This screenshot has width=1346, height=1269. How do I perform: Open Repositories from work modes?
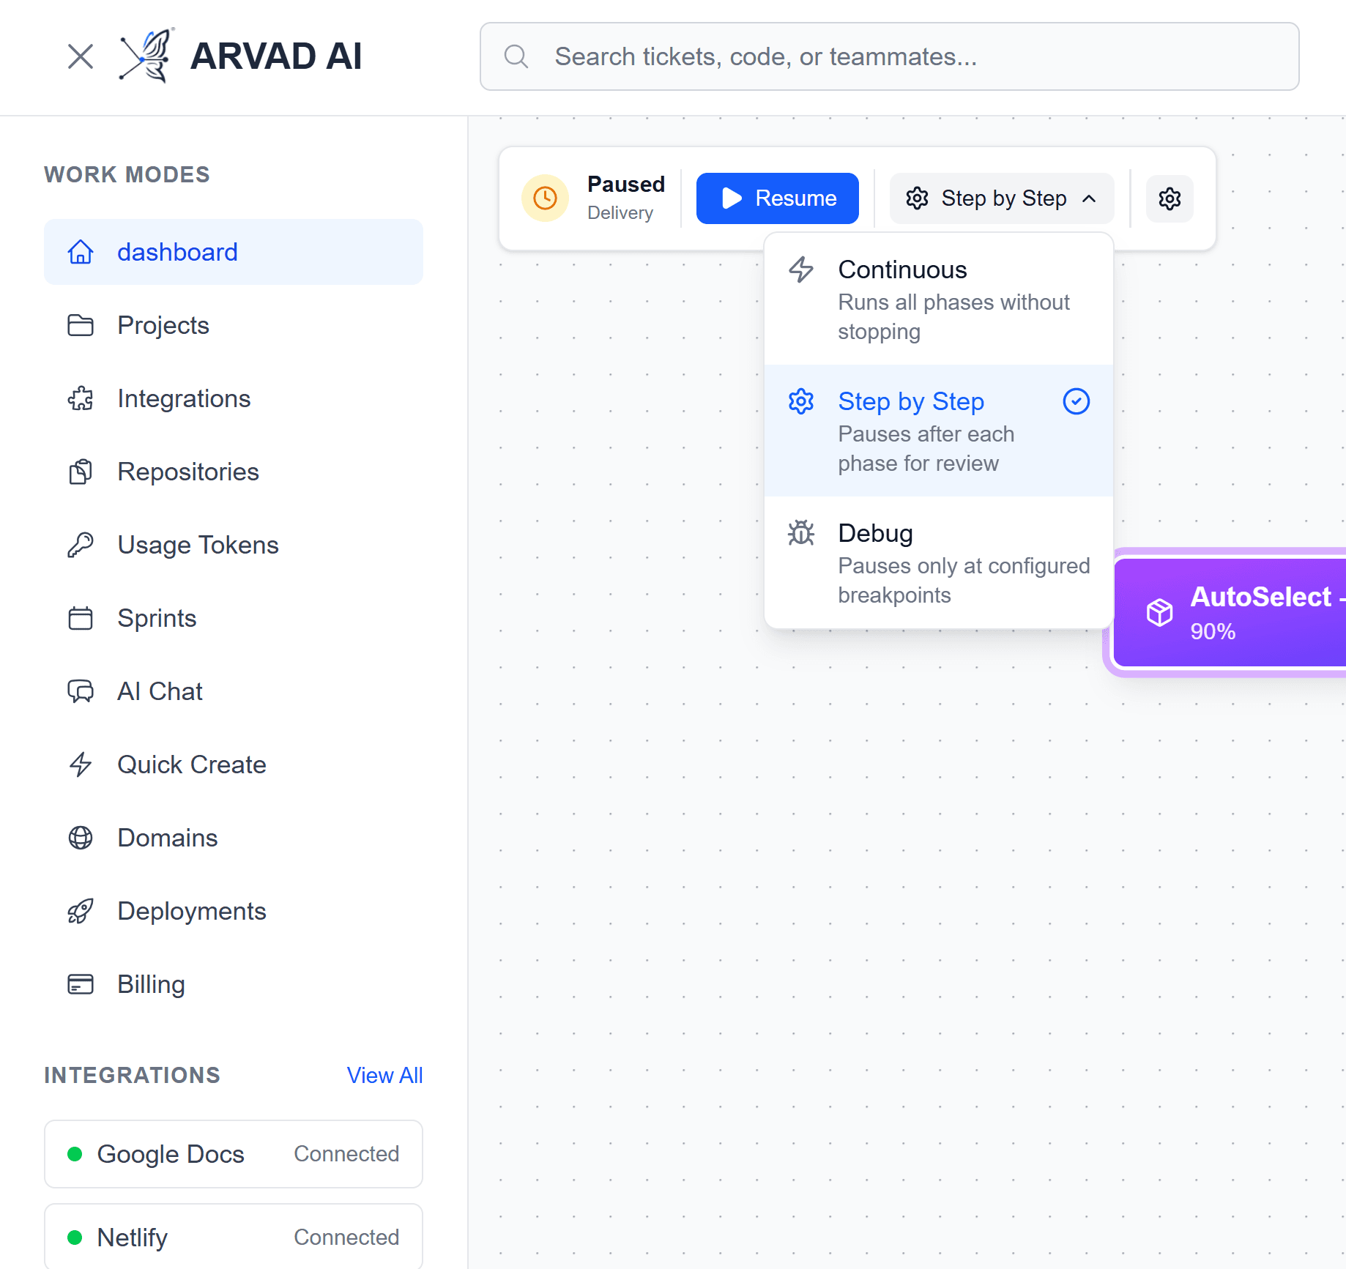pos(234,472)
